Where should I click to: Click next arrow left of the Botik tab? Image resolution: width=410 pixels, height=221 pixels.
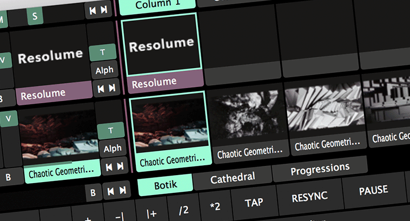(122, 190)
